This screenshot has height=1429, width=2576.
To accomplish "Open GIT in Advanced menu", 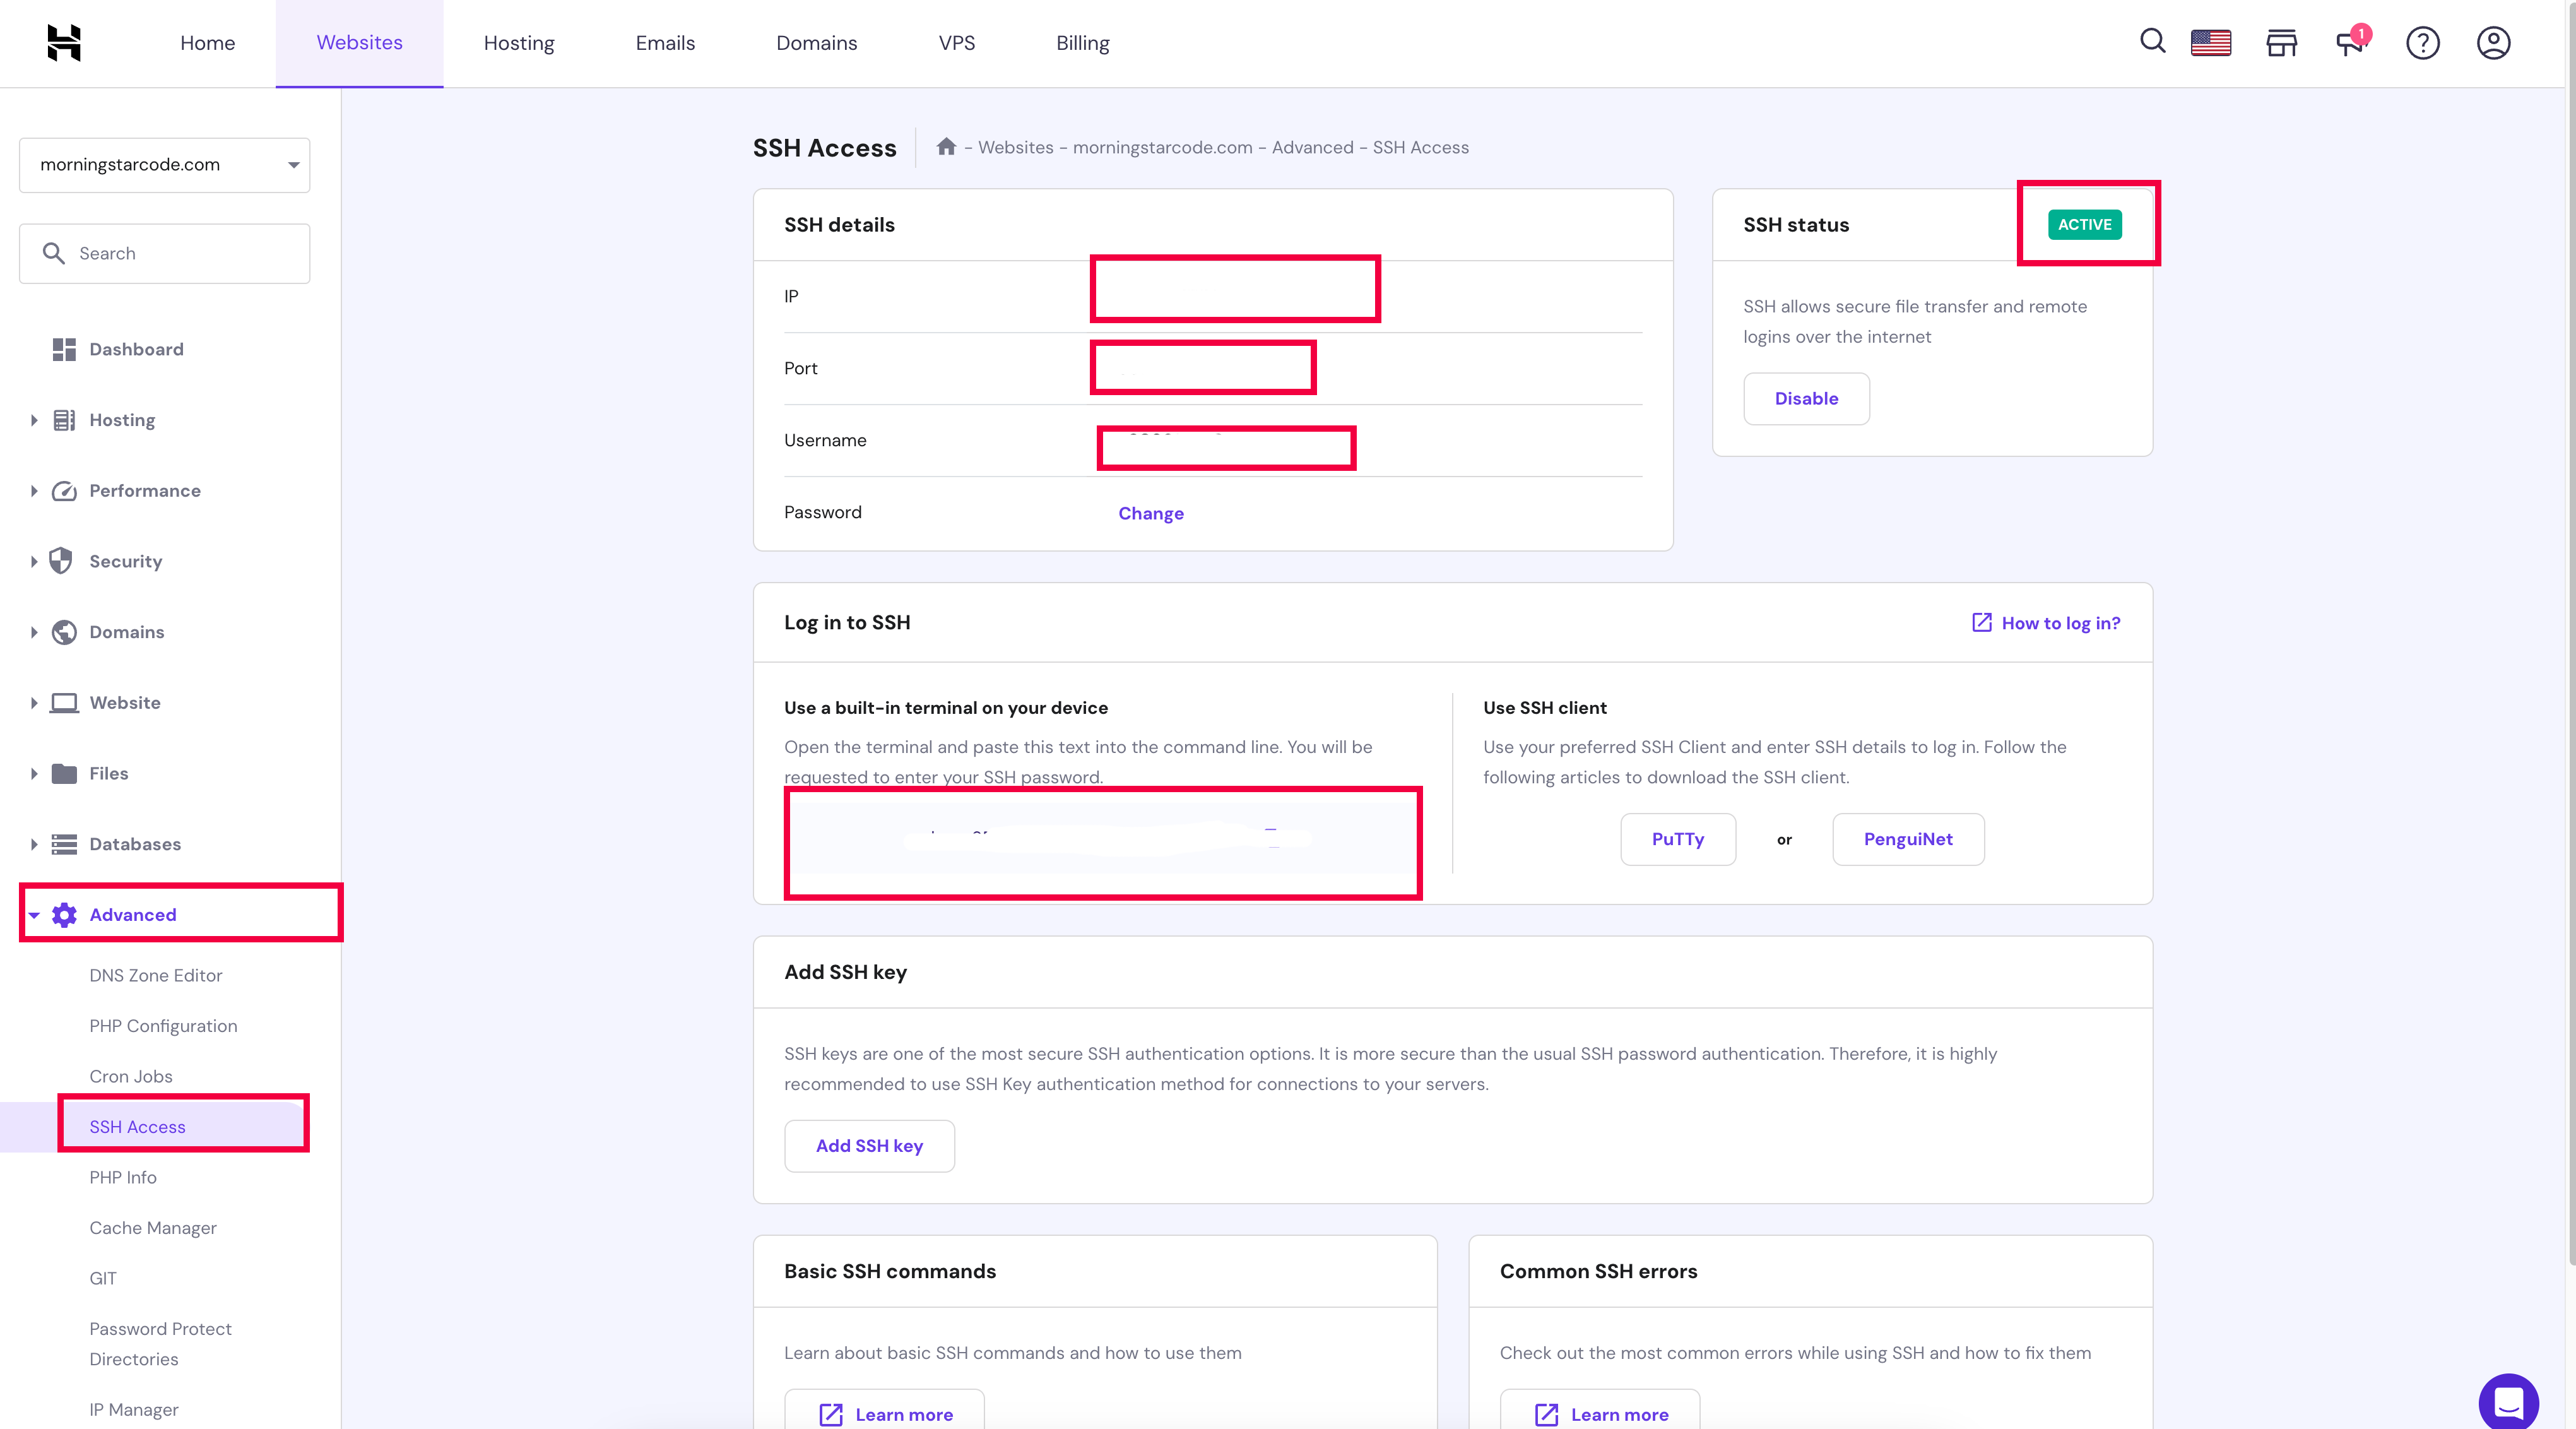I will click(103, 1278).
